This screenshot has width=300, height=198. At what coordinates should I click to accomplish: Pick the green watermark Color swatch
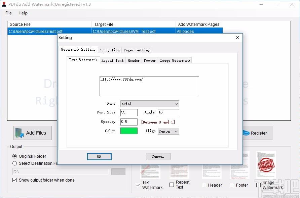coord(129,131)
